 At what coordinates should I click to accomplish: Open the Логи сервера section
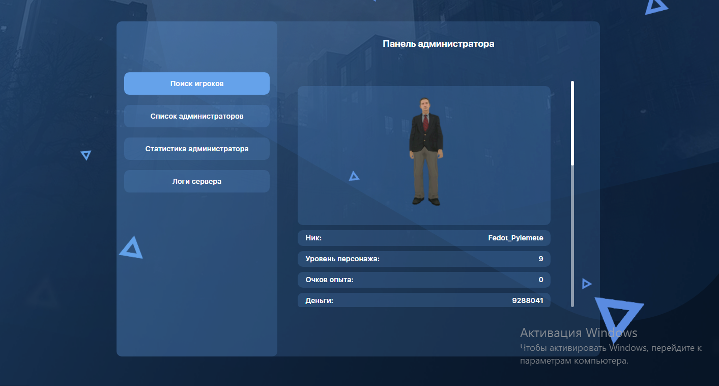pyautogui.click(x=196, y=181)
